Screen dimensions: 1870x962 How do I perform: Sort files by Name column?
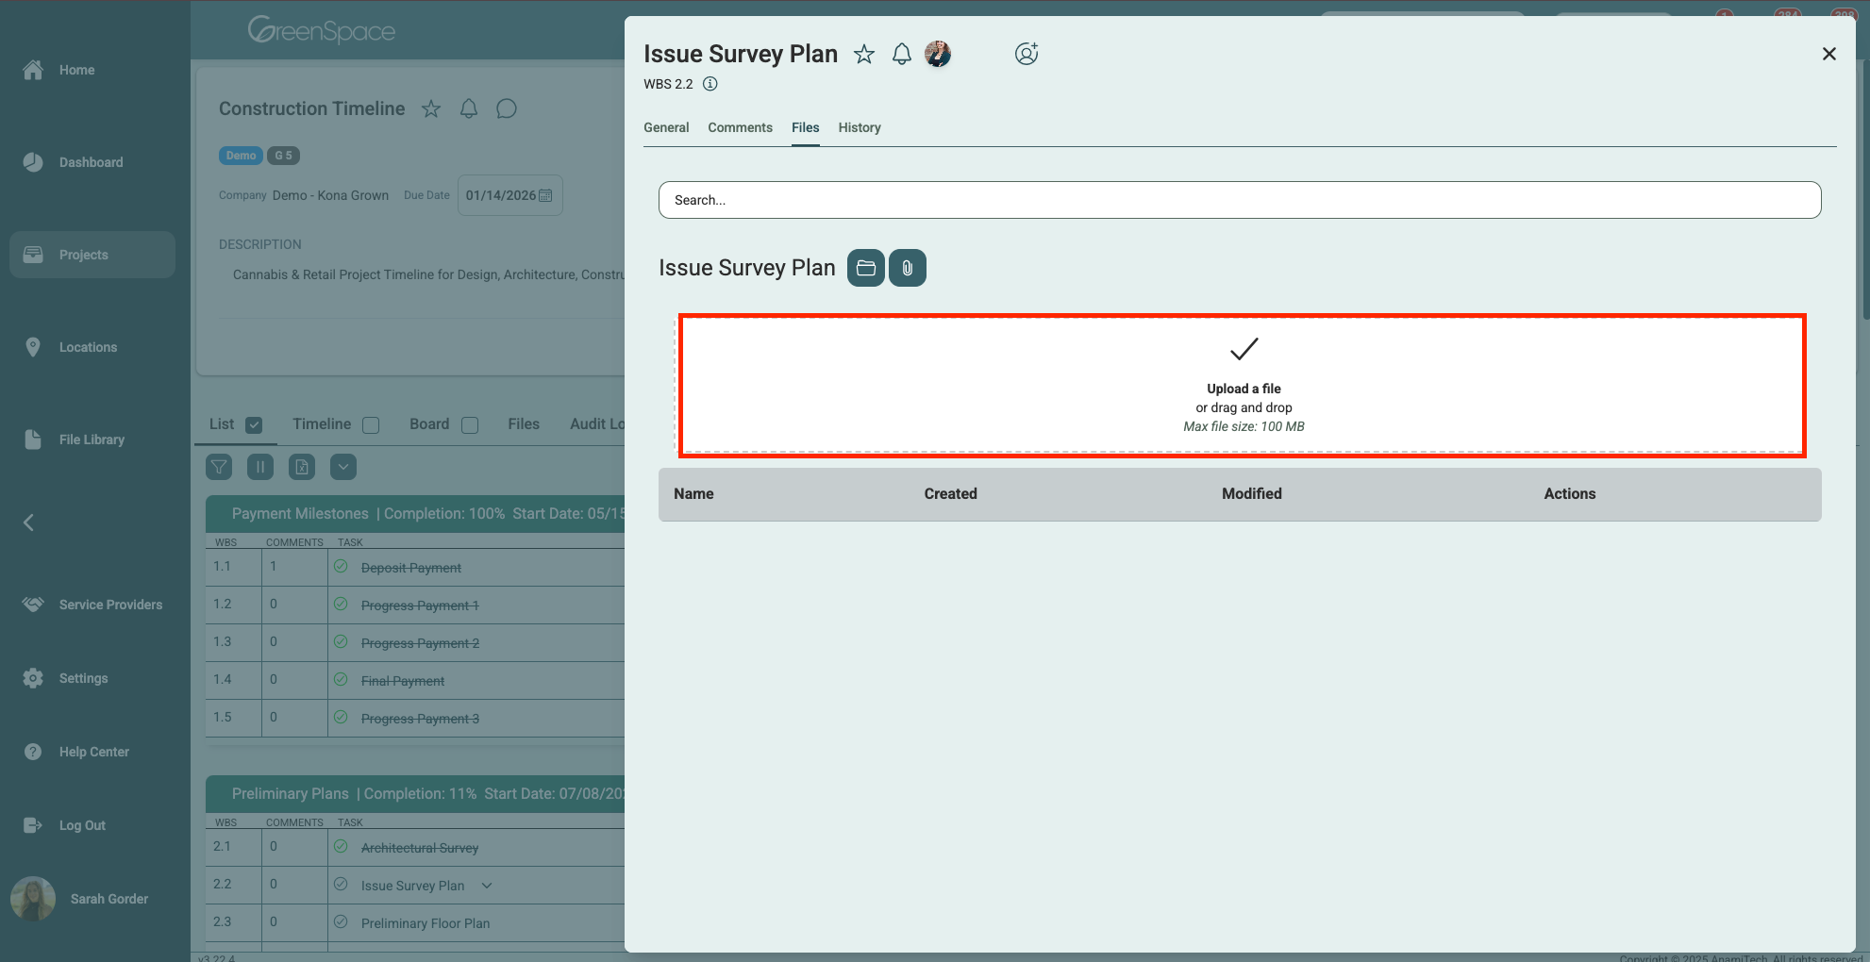[x=693, y=494]
